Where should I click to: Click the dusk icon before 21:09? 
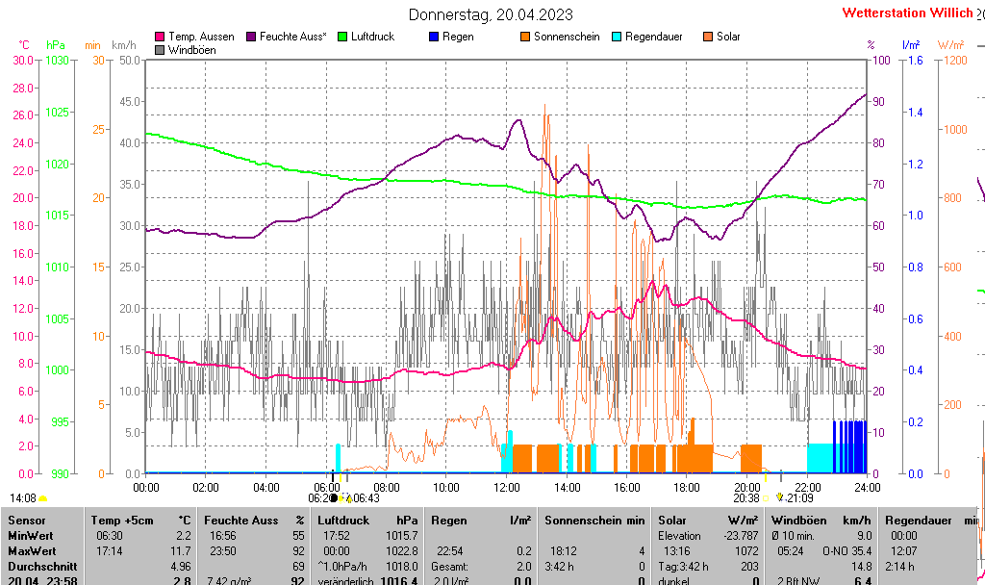(x=779, y=497)
